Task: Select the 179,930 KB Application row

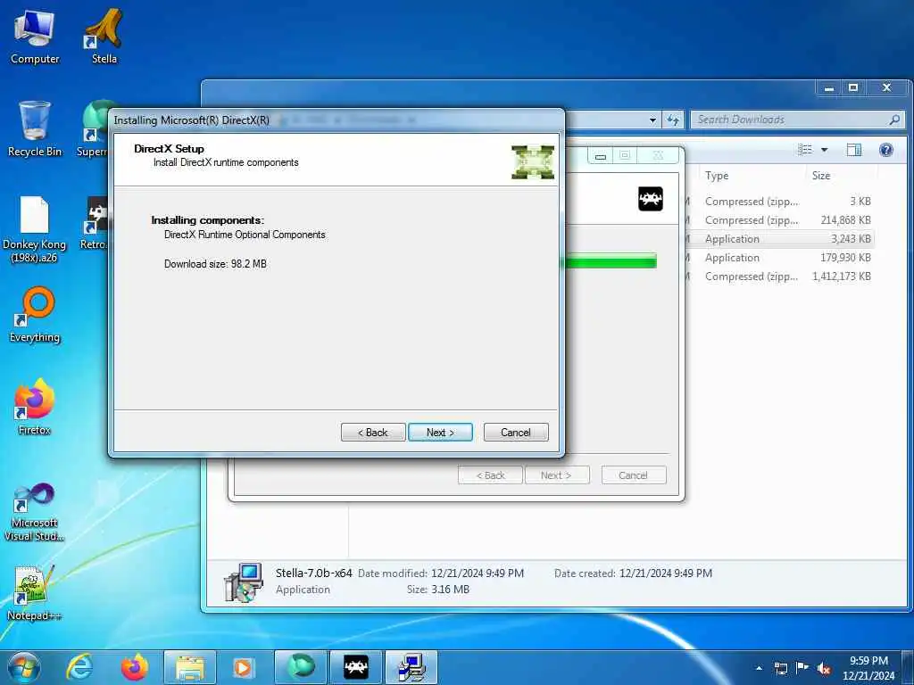Action: point(778,257)
